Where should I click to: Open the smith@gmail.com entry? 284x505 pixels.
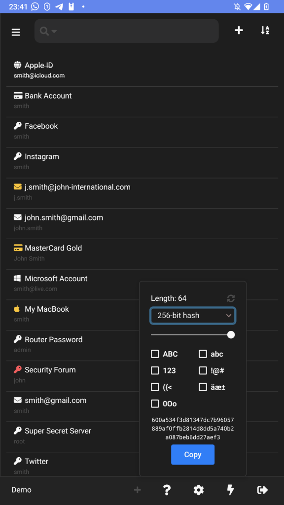coord(74,406)
